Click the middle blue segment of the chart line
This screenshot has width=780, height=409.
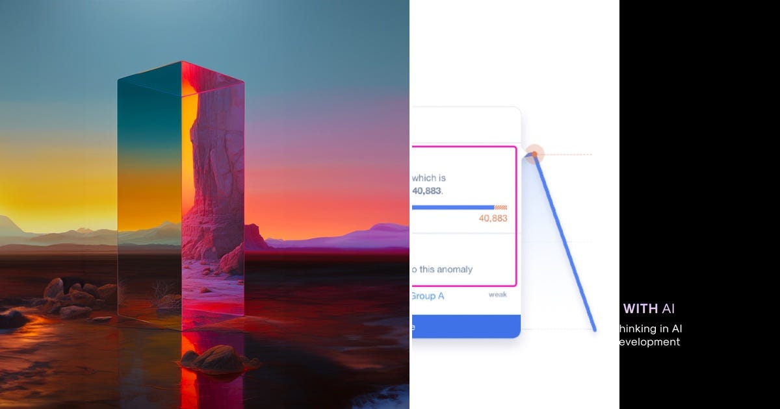tap(564, 242)
